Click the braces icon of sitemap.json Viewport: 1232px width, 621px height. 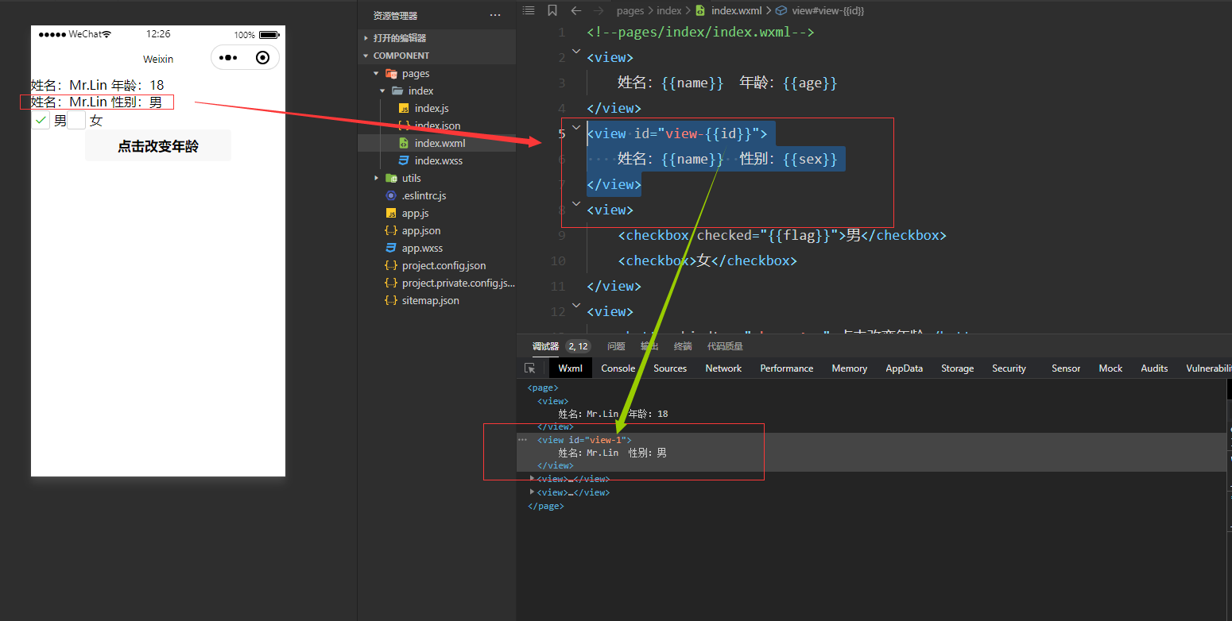click(x=390, y=300)
